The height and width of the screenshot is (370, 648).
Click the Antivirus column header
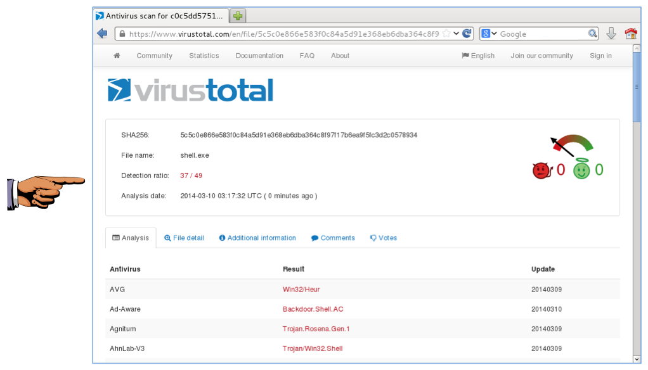[x=125, y=269]
